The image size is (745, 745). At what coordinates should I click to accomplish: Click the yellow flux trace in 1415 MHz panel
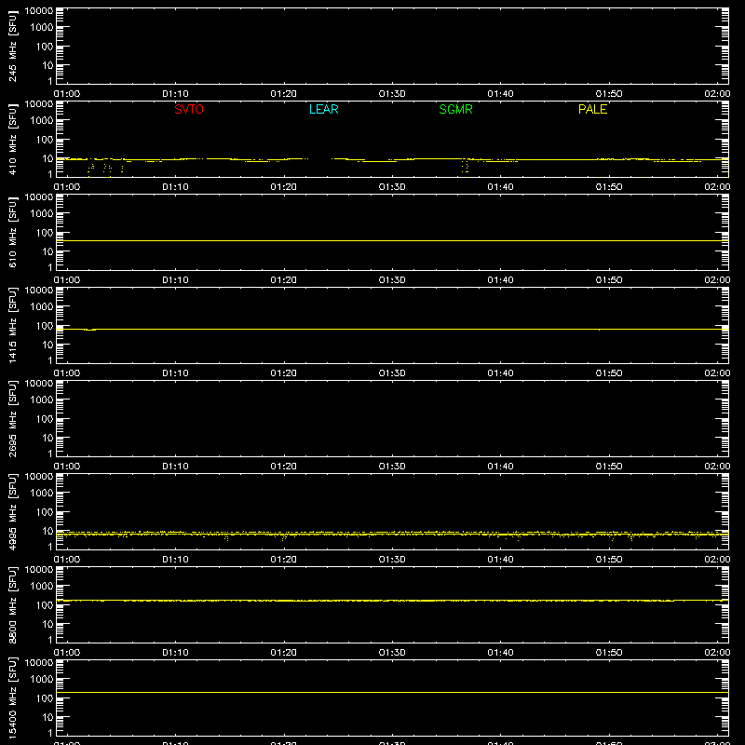392,329
